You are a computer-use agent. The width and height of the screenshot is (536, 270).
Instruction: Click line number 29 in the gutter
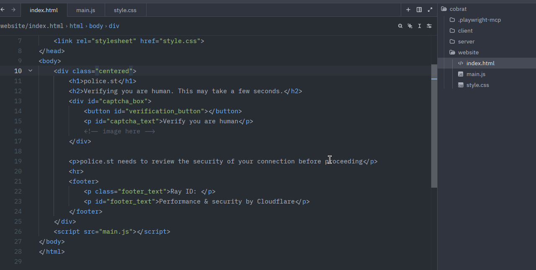[x=18, y=262]
